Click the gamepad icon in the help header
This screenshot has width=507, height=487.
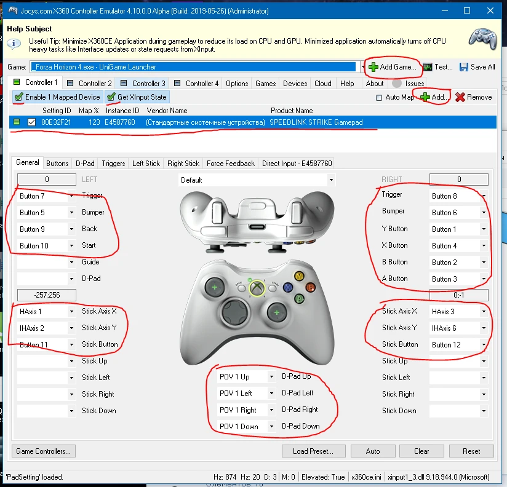[x=482, y=40]
